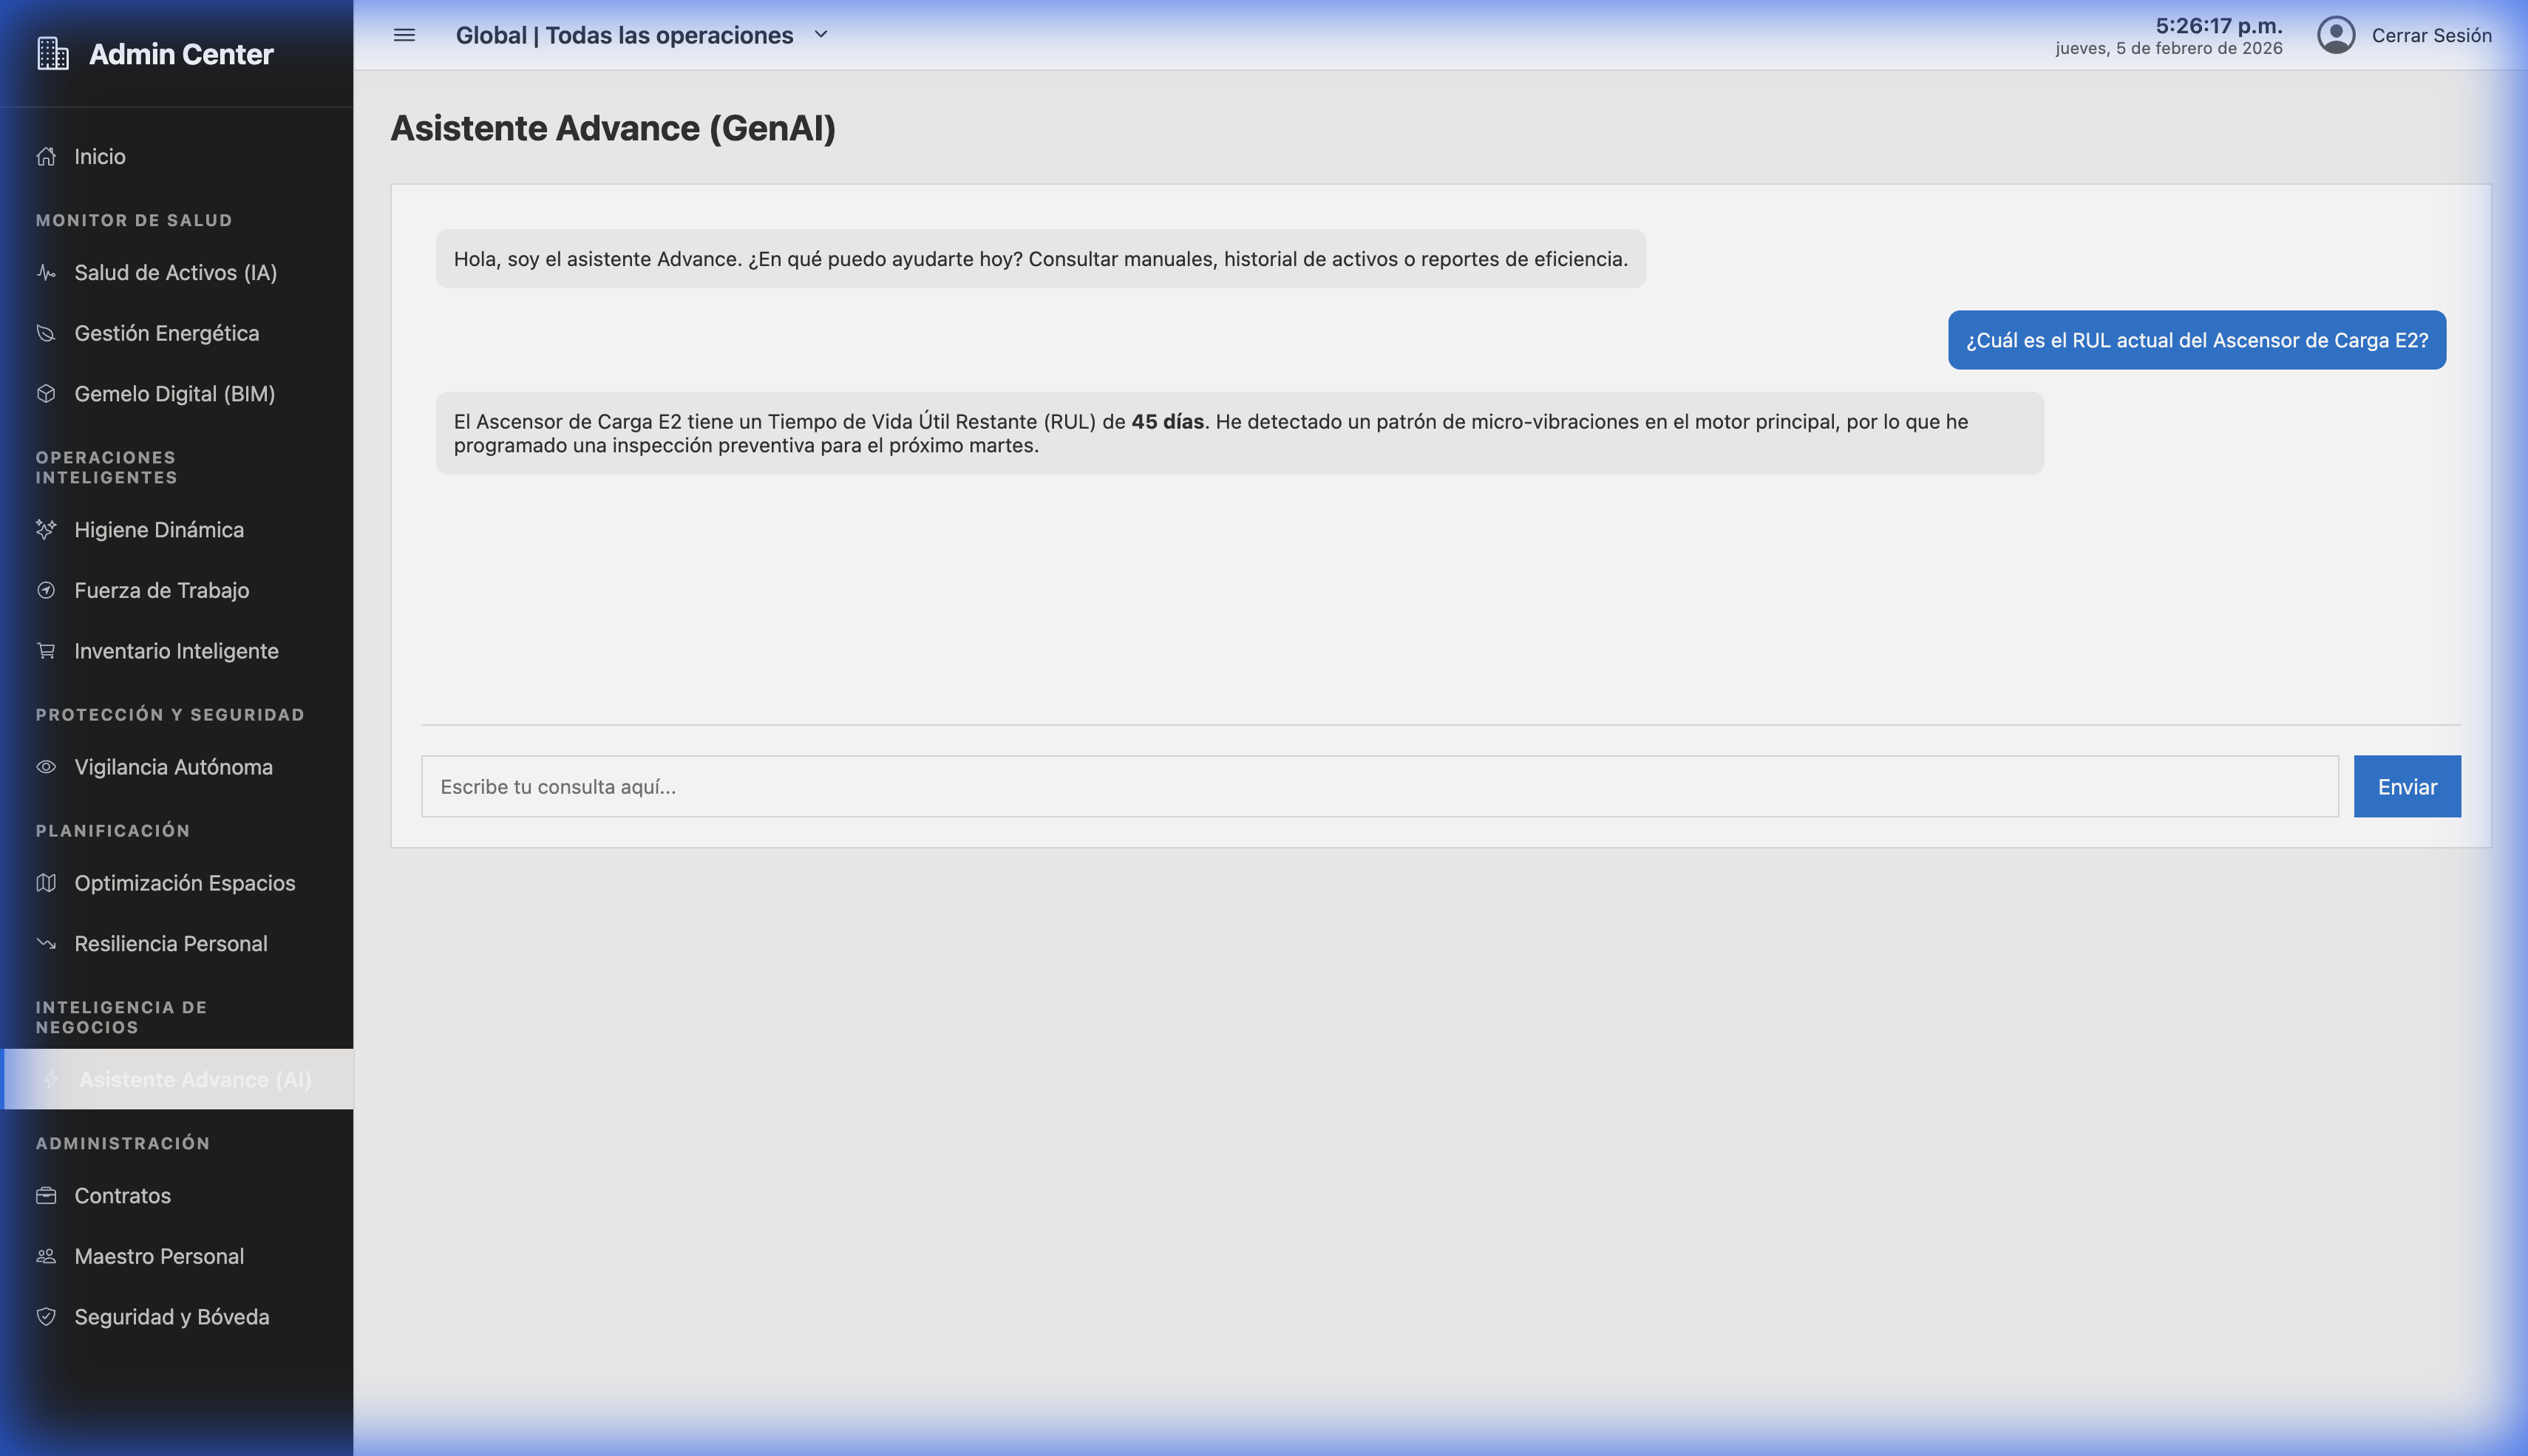The height and width of the screenshot is (1456, 2528).
Task: Select the Vigilancia Autónoma eye icon
Action: click(47, 767)
